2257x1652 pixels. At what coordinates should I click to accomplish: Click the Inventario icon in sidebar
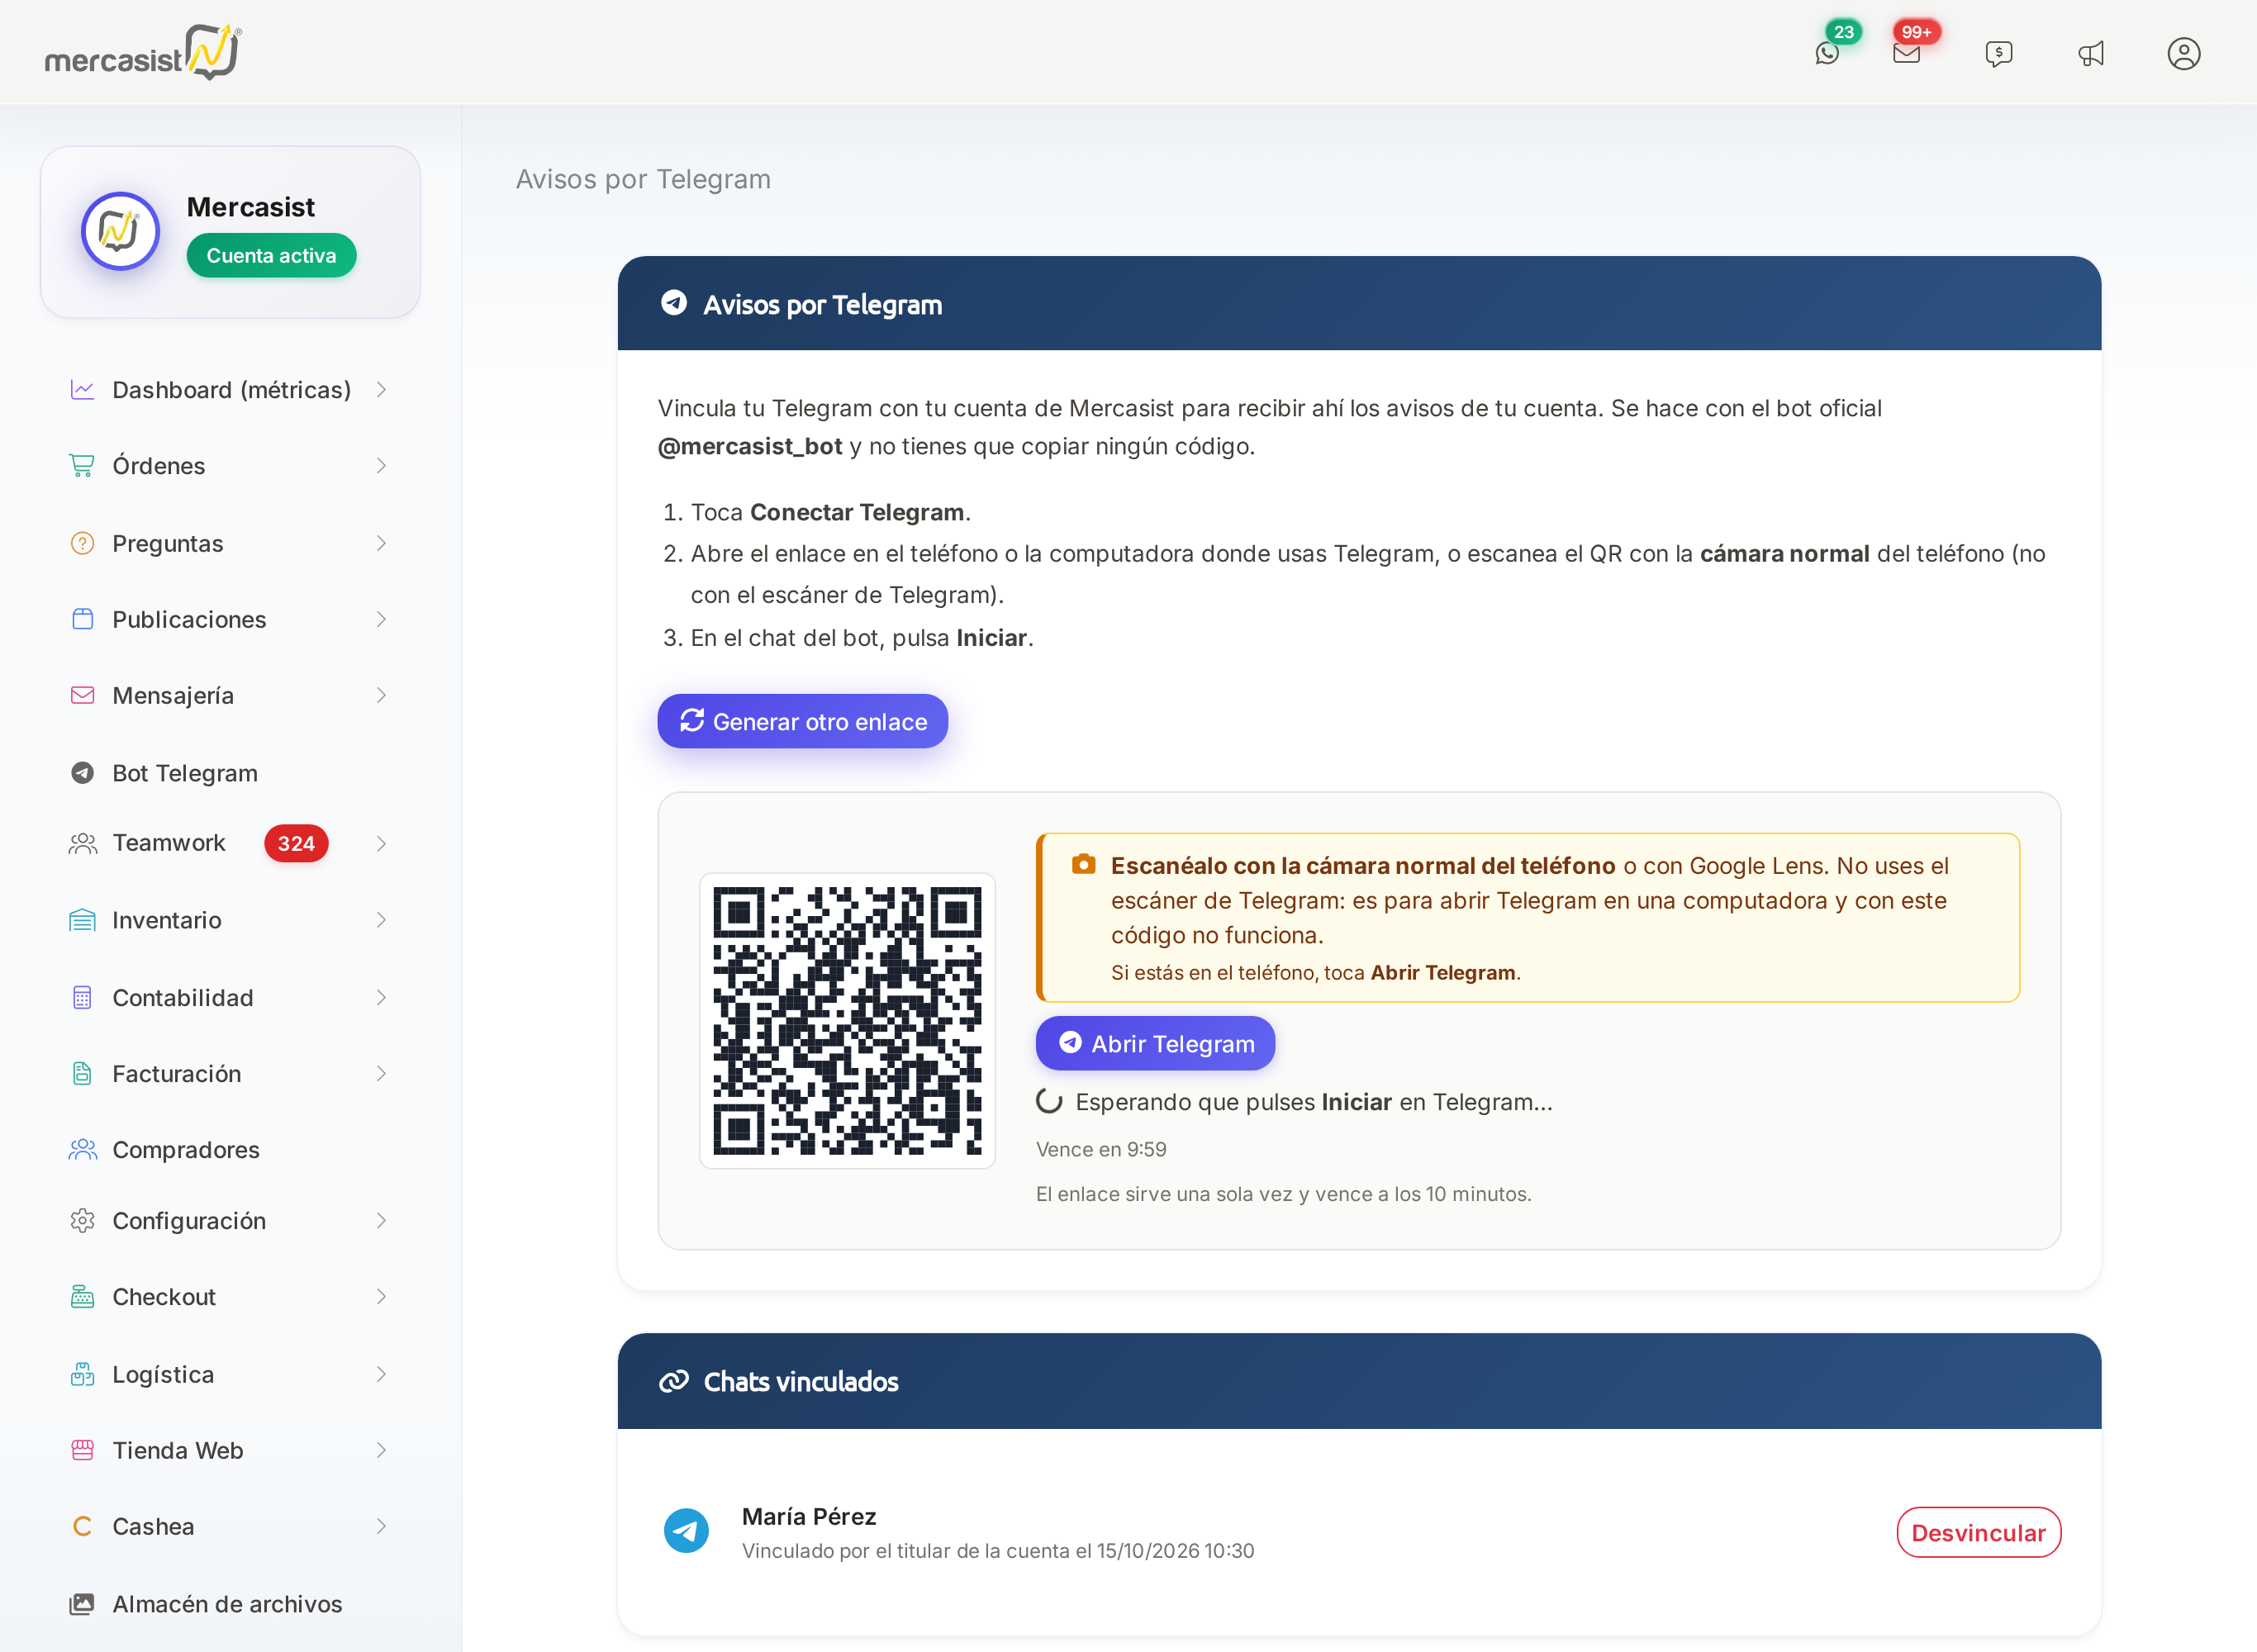pyautogui.click(x=82, y=920)
